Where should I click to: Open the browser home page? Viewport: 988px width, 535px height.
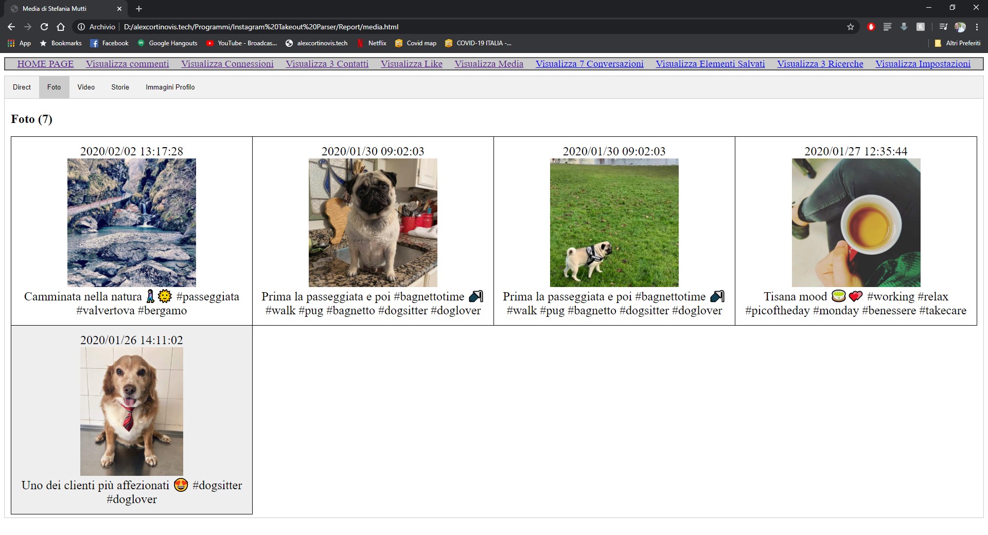coord(61,26)
